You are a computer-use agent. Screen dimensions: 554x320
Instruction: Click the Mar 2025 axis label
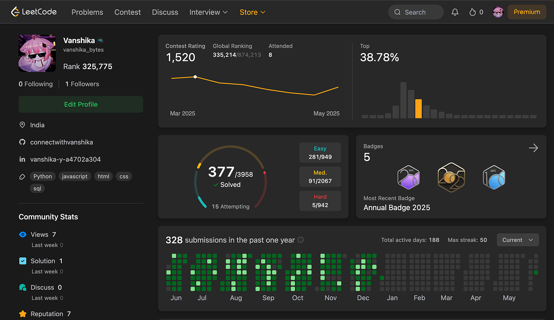[182, 113]
